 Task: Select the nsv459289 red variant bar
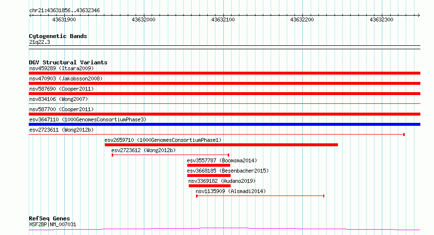[x=224, y=73]
